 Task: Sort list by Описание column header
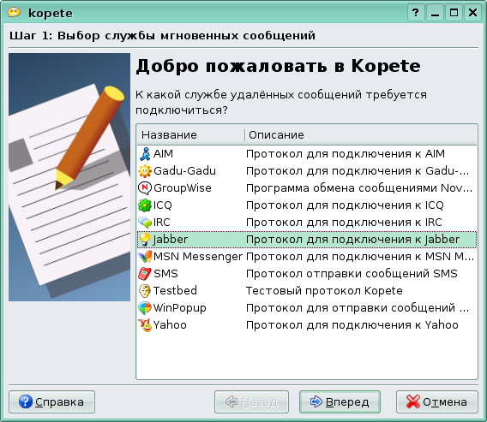pos(361,135)
